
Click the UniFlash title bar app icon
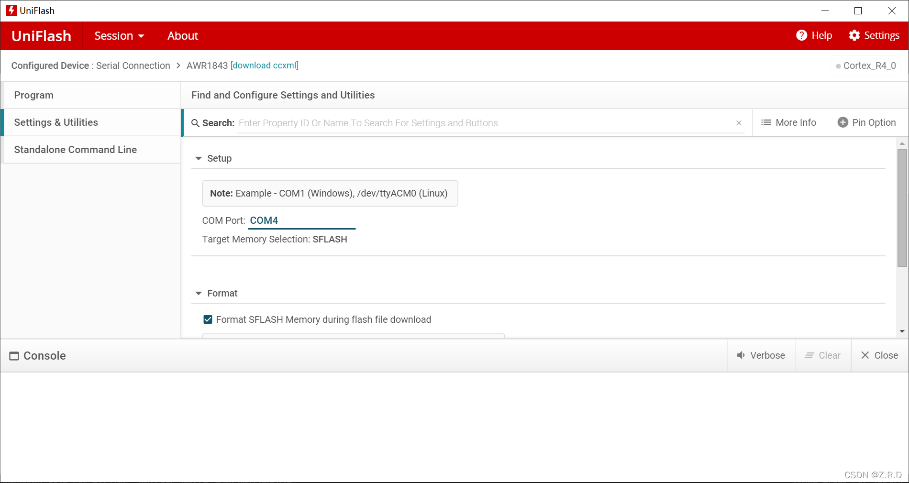[x=11, y=11]
